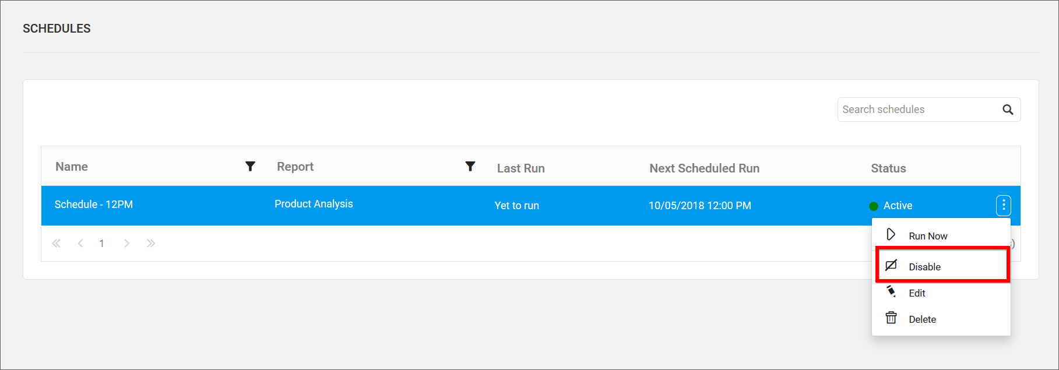Go to the last page of schedules
This screenshot has height=370, width=1059.
pos(151,244)
